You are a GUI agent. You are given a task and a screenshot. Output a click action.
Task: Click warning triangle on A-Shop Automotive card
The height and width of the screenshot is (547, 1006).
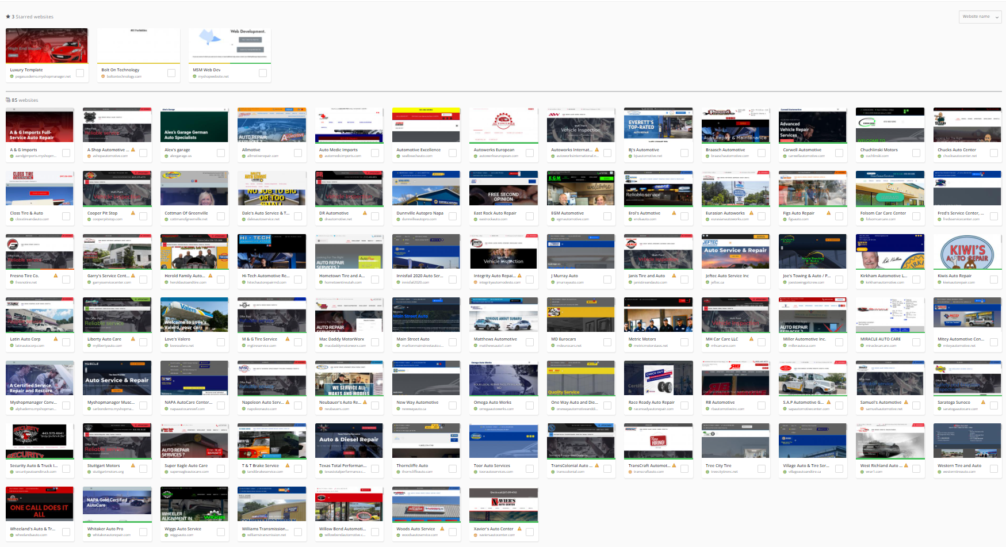pos(133,150)
